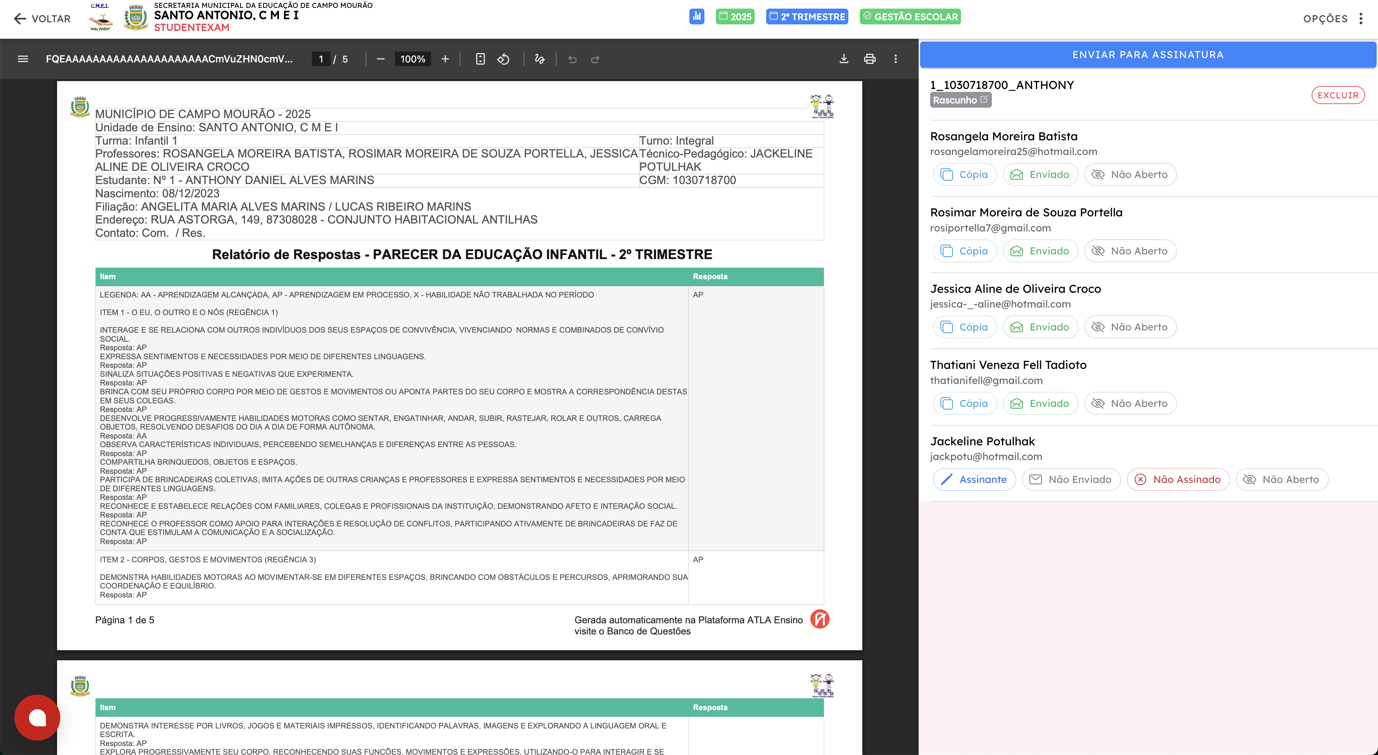Click document name 1_1030718700_ANTHONY
Viewport: 1378px width, 755px height.
pyautogui.click(x=1002, y=85)
